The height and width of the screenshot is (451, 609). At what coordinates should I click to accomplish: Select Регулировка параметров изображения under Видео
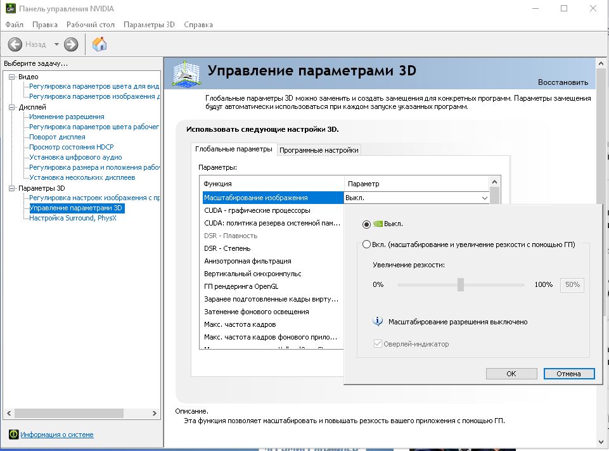coord(94,96)
